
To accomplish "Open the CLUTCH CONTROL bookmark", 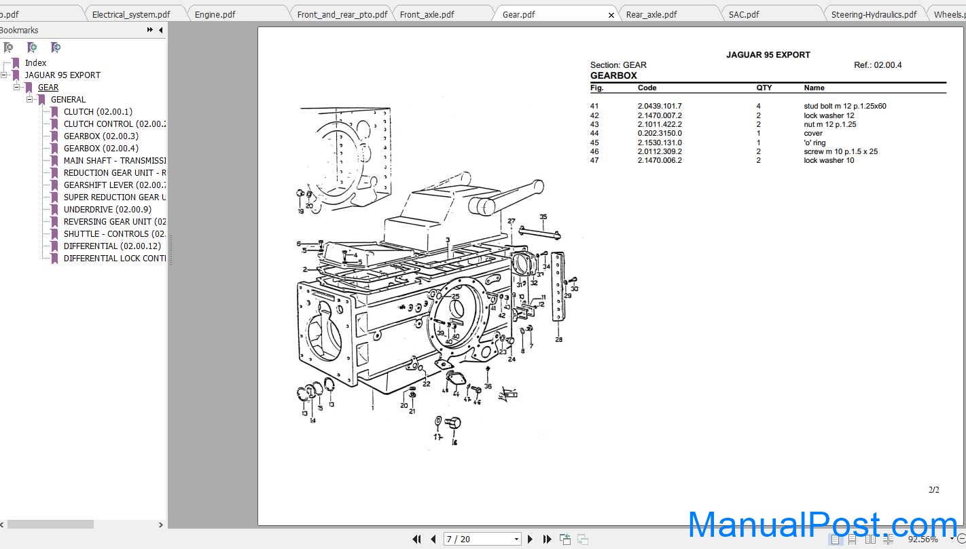I will tap(115, 124).
